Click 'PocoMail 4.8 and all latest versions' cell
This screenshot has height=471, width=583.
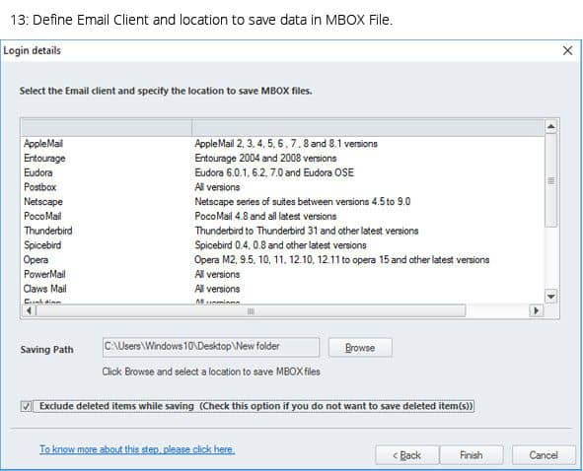[265, 216]
